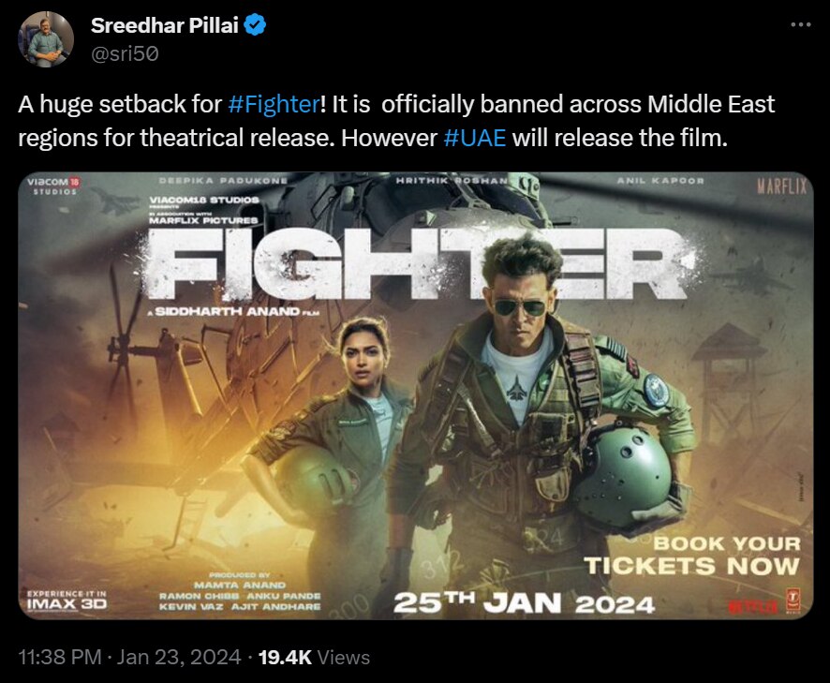
Task: Click the Siddharth Anand film credit
Action: (233, 311)
